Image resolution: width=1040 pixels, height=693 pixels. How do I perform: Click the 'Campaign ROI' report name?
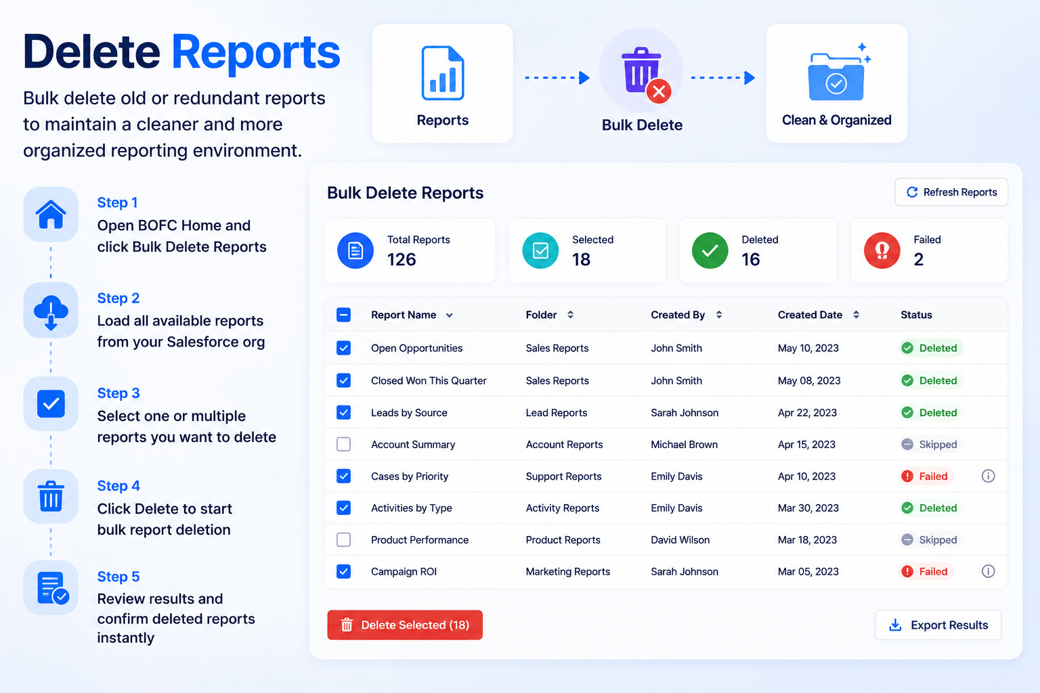click(x=404, y=571)
